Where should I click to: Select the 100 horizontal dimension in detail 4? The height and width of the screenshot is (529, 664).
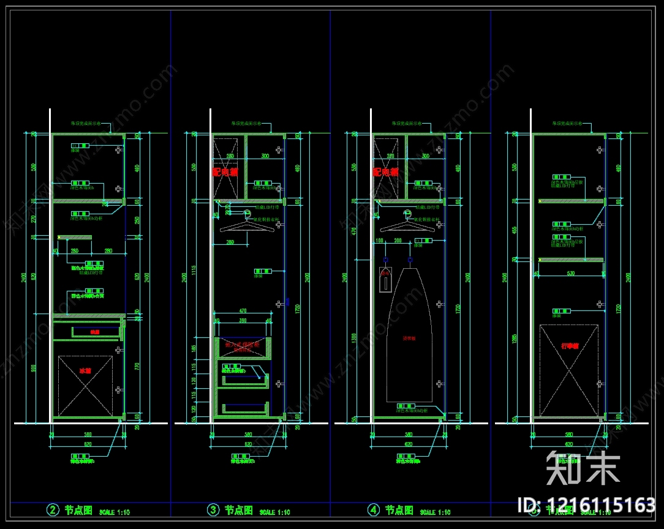[379, 241]
